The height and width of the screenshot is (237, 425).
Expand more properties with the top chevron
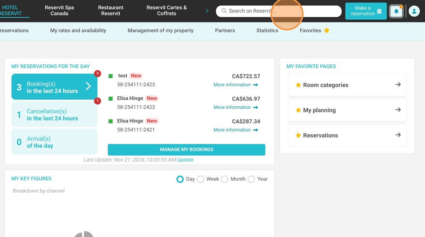click(x=207, y=11)
